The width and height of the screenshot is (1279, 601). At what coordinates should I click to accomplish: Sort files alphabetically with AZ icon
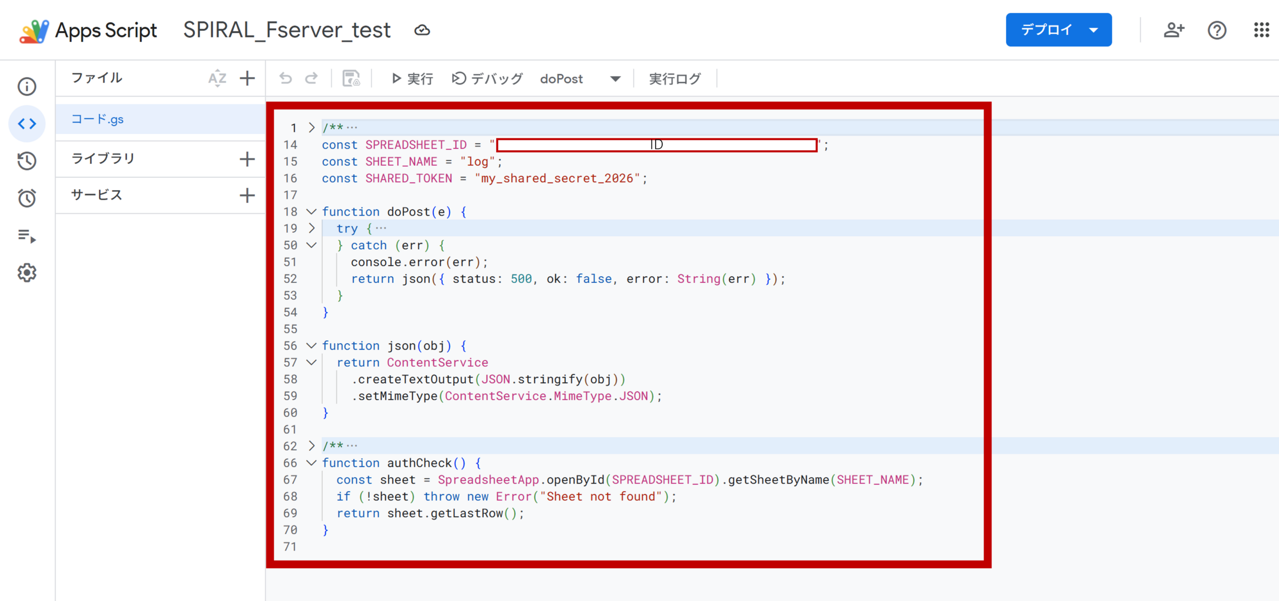(x=217, y=78)
